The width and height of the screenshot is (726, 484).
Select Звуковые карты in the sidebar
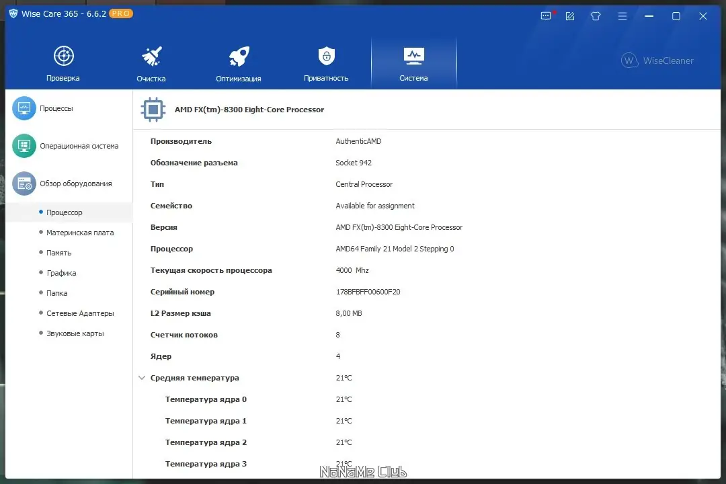point(75,333)
